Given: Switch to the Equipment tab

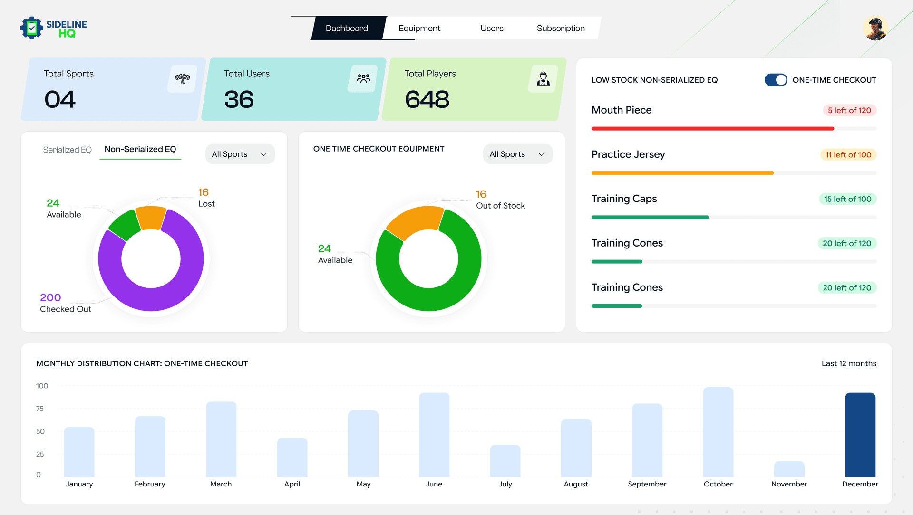Looking at the screenshot, I should click(x=419, y=28).
